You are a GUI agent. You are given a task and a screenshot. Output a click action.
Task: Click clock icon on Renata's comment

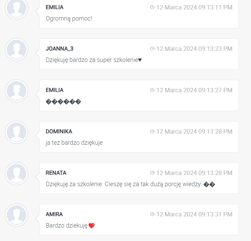tap(152, 173)
